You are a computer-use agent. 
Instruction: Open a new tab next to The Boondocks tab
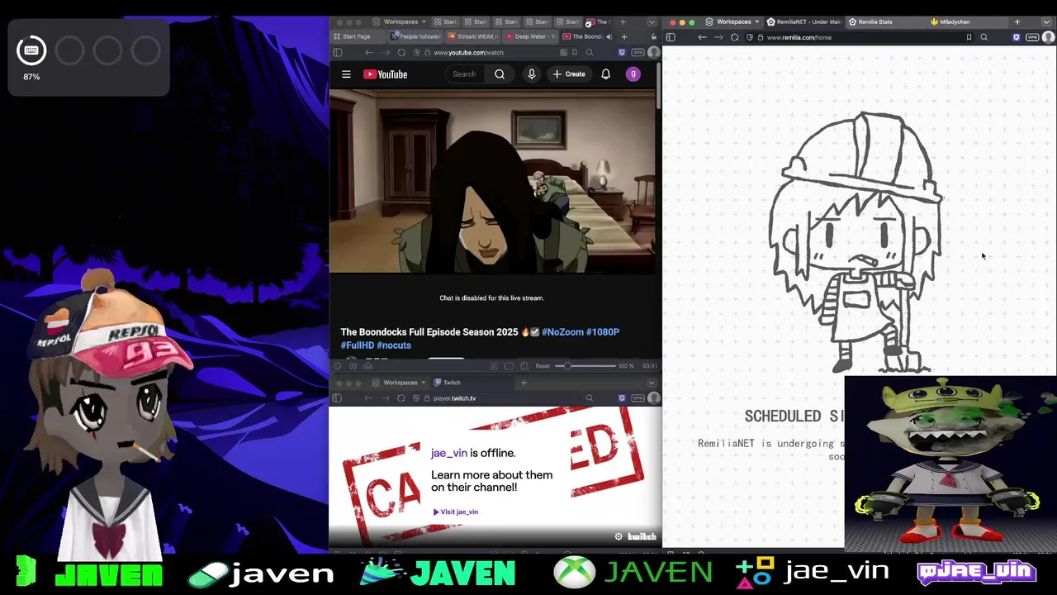pos(624,36)
